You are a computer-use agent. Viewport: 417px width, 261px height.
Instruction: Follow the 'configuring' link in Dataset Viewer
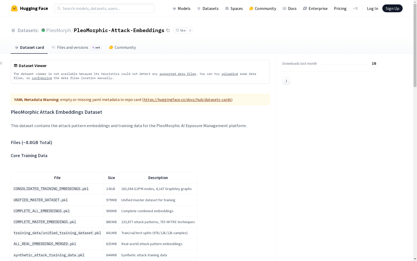pyautogui.click(x=42, y=78)
